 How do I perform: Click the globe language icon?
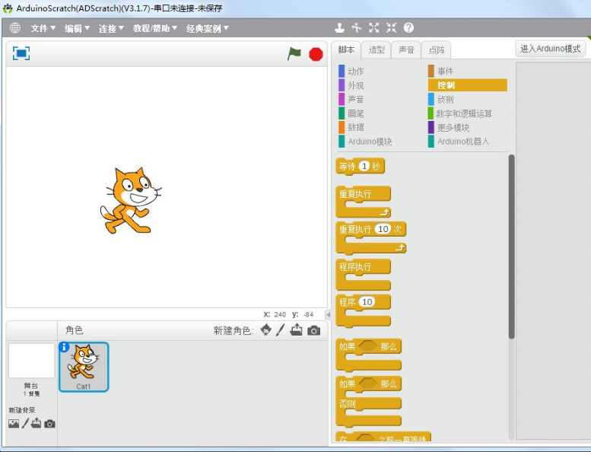tap(15, 28)
